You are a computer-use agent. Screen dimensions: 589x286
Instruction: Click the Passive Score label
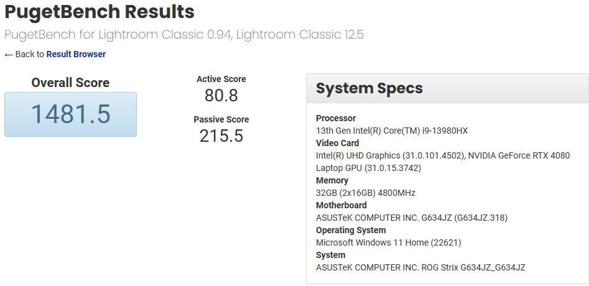221,119
